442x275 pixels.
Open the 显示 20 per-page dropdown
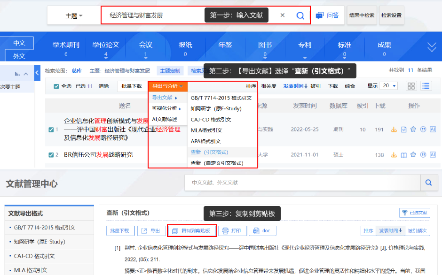[389, 86]
